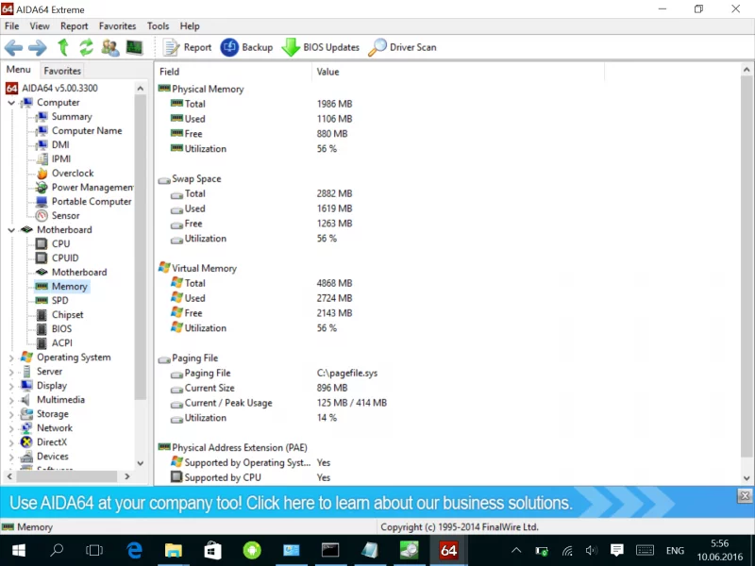Open the Sensor page
Viewport: 755px width, 566px height.
(65, 216)
